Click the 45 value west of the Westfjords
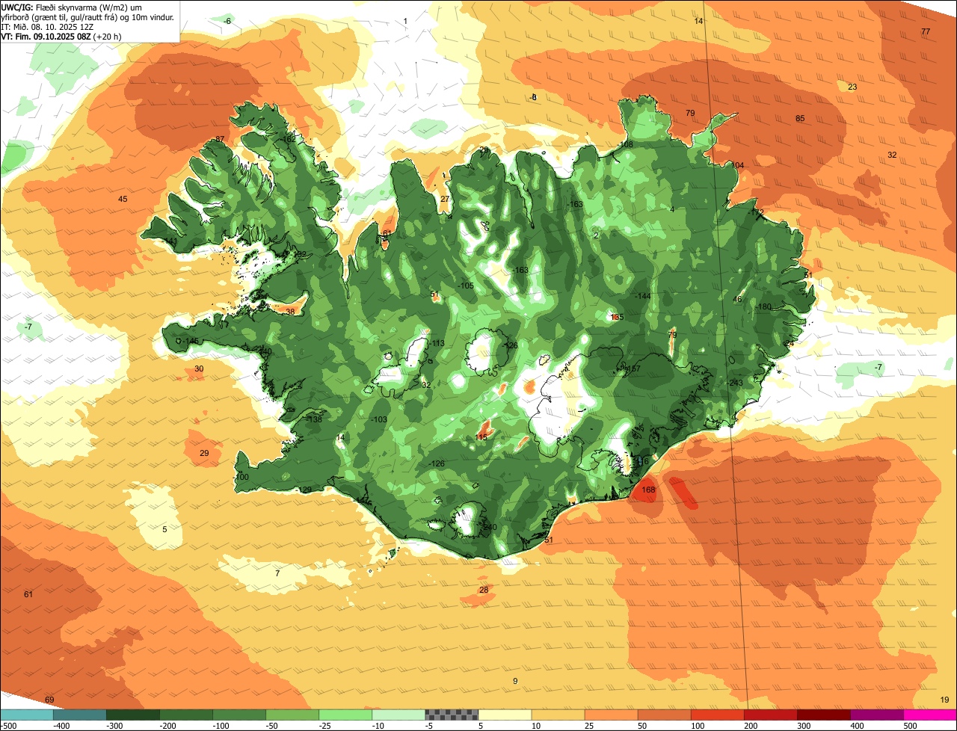Screen dimensions: 957x731 coord(123,200)
